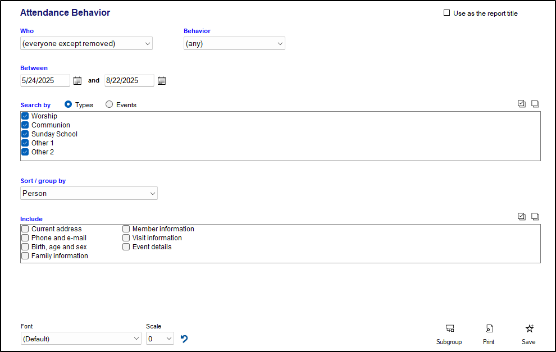Viewport: 556px width, 352px height.
Task: Open the start date calendar picker
Action: (x=78, y=81)
